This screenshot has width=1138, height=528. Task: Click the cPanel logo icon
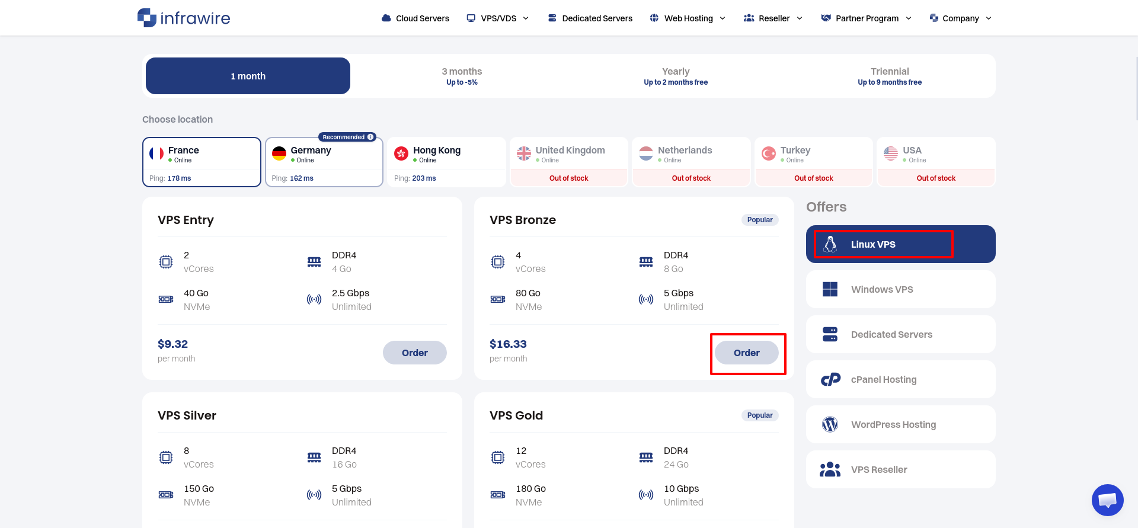(x=830, y=379)
